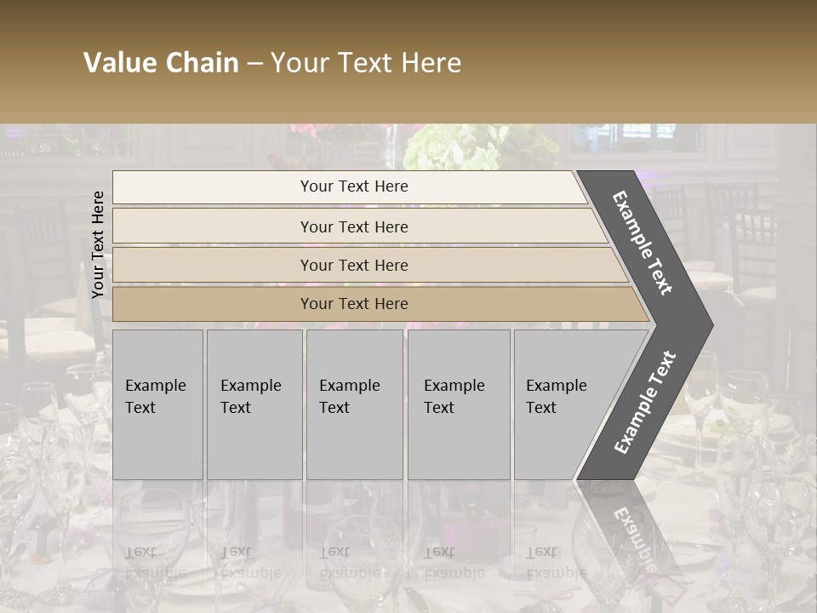
Task: Click the darkest tan "Your Text Here" bar
Action: click(x=354, y=304)
